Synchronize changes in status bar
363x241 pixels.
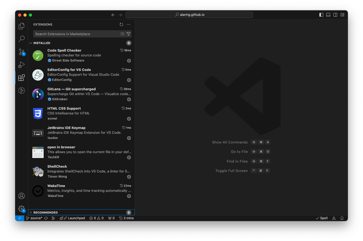46,218
